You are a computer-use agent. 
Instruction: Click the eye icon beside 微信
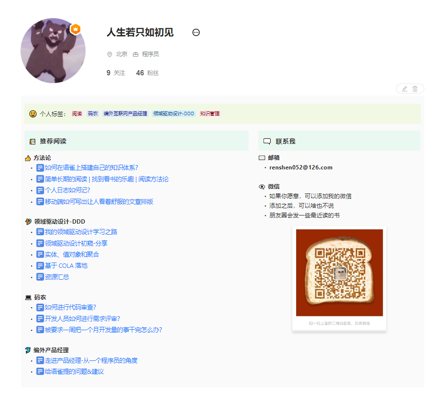pyautogui.click(x=262, y=187)
